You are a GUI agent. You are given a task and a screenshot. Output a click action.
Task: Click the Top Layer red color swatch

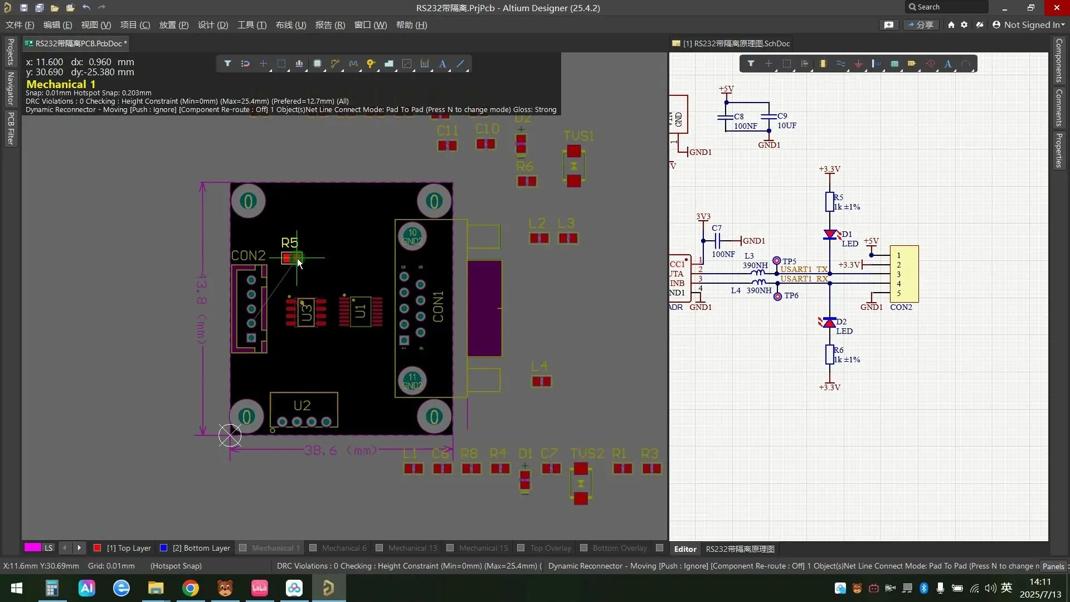click(96, 548)
